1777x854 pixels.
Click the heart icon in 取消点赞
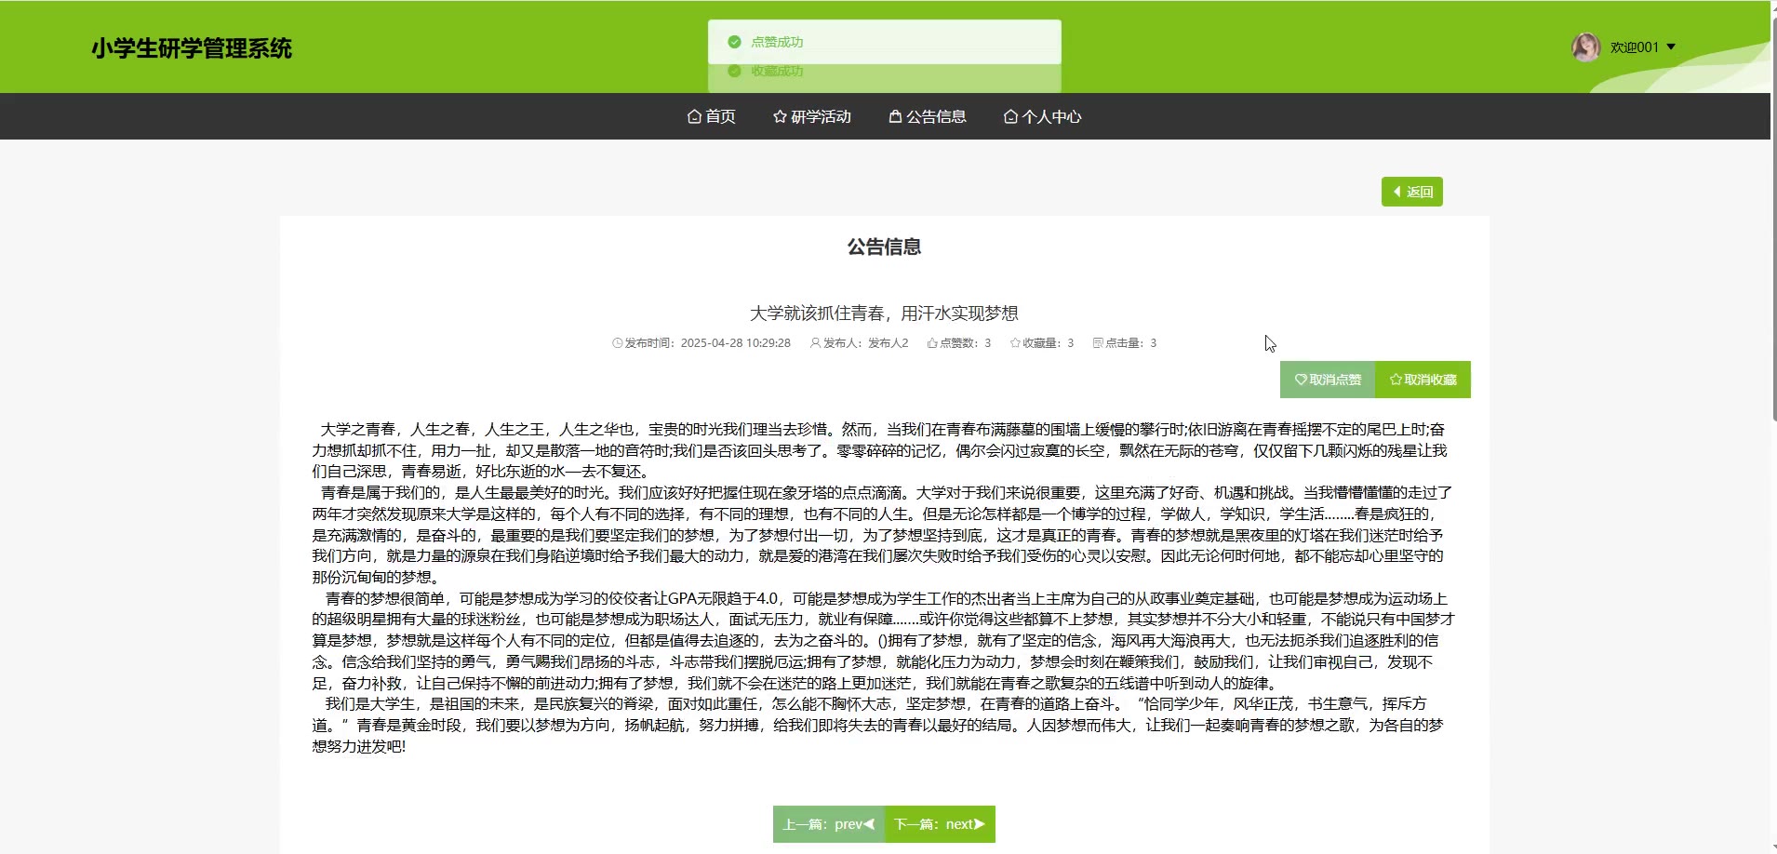(1301, 380)
